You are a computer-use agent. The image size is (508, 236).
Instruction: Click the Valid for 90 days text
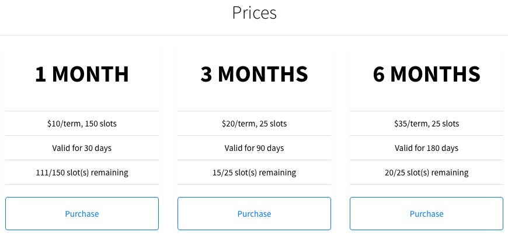[x=254, y=148]
